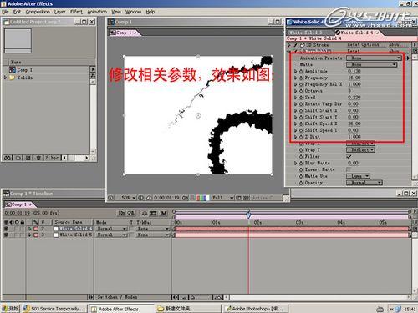The width and height of the screenshot is (418, 313).
Task: Click the new folder icon in Project panel
Action: point(18,158)
